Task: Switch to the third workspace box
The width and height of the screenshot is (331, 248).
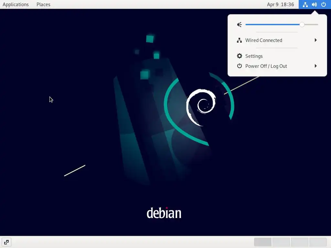Action: [x=300, y=242]
